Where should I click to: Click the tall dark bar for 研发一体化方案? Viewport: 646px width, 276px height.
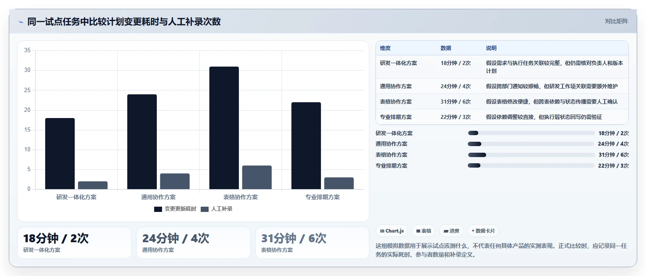pos(60,154)
